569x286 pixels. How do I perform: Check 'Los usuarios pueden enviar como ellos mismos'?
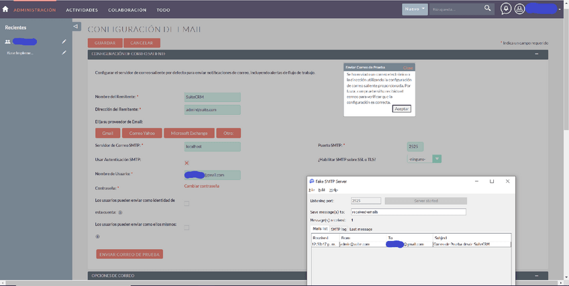(187, 227)
